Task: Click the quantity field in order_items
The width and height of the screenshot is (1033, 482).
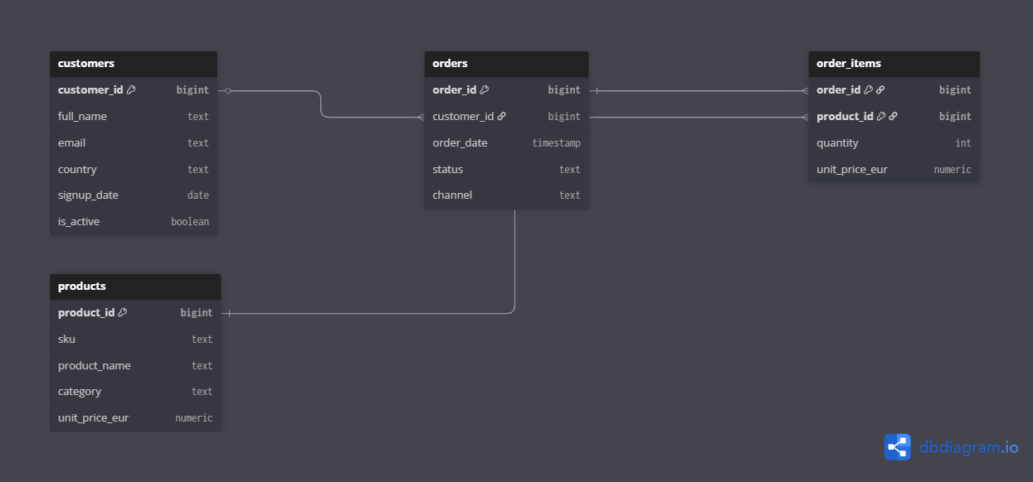Action: click(894, 142)
